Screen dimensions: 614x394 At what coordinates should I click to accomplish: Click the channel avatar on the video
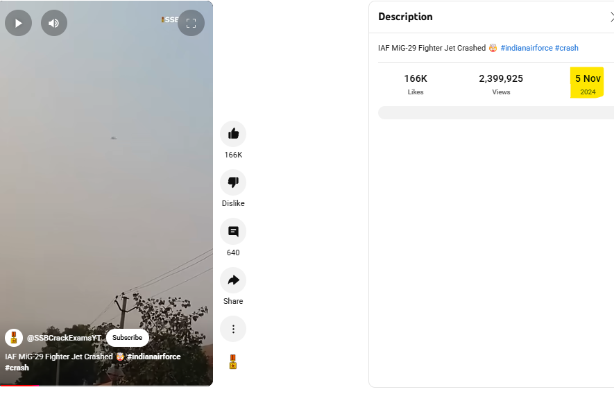pyautogui.click(x=14, y=338)
